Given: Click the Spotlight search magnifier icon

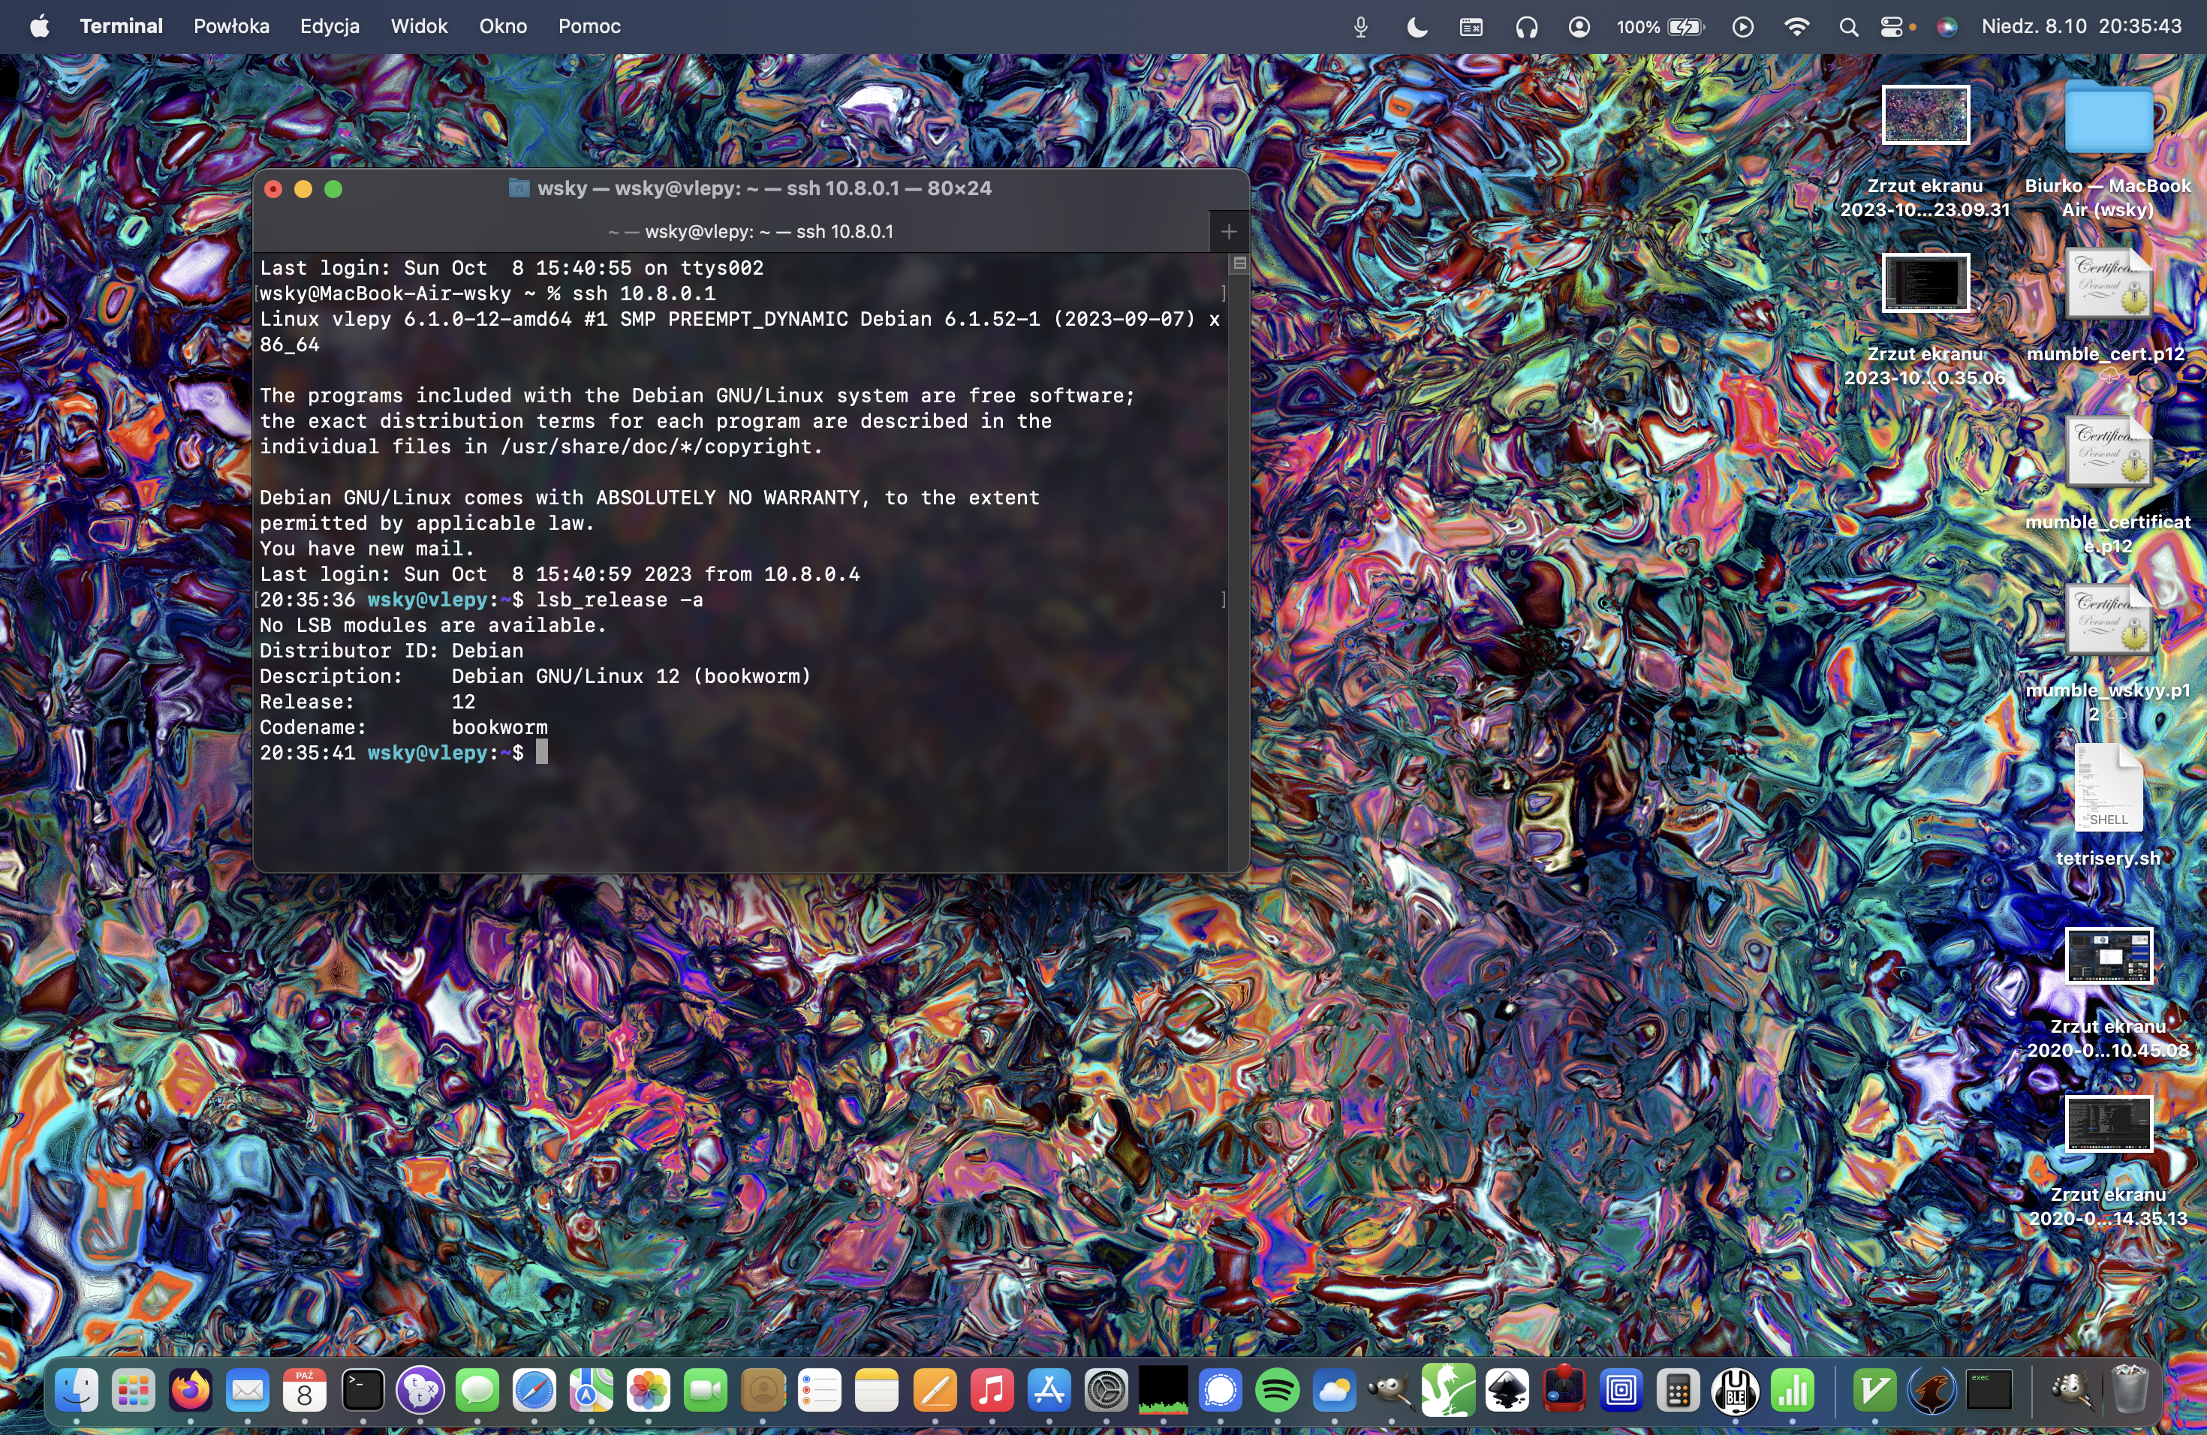Looking at the screenshot, I should 1848,27.
